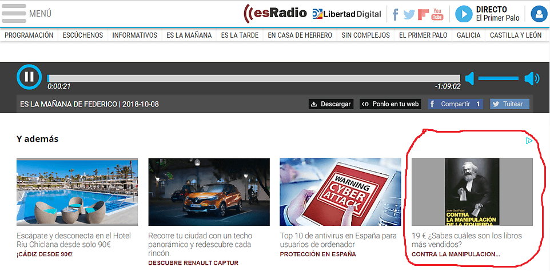Click the 'El Primer Palo' live show text
Screen dimensions: 550x271
coord(498,18)
